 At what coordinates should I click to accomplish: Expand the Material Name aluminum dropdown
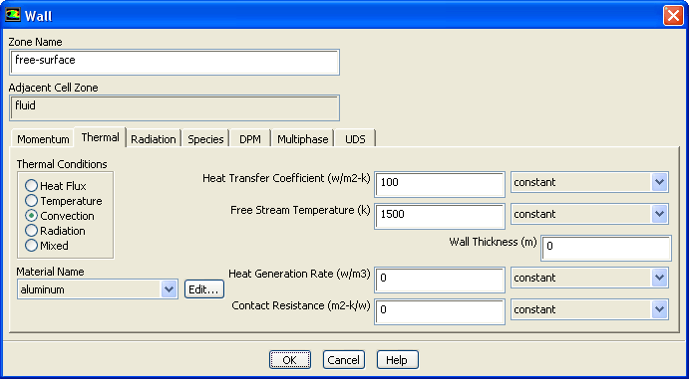pos(98,289)
